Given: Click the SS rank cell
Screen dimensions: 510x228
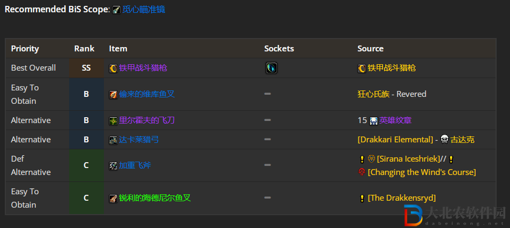Looking at the screenshot, I should [x=87, y=68].
